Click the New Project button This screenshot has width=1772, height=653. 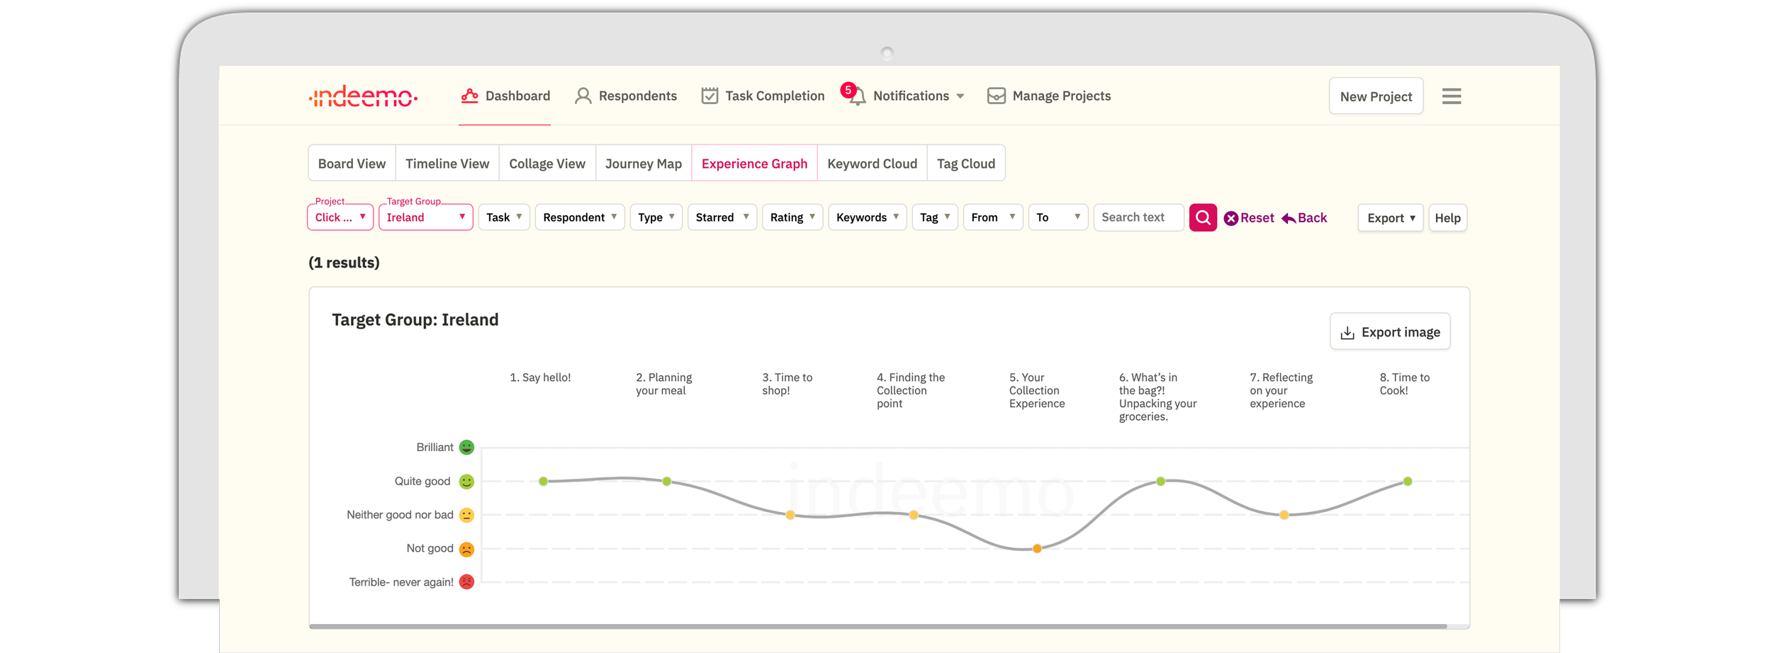click(1375, 96)
